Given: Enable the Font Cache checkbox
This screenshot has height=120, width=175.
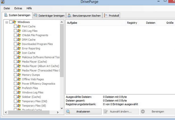Looking at the screenshot, I should click(x=15, y=26).
